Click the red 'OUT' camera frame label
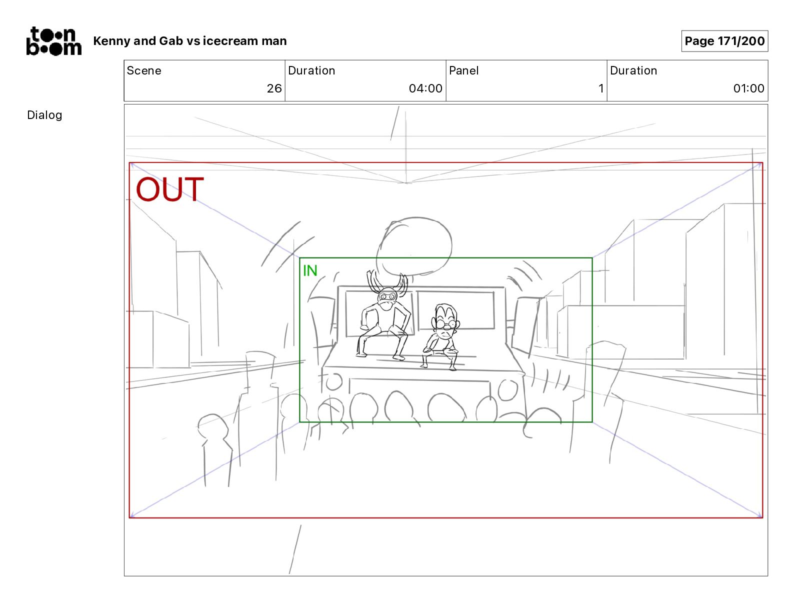 pos(169,189)
